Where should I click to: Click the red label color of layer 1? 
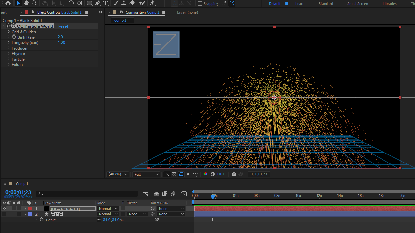(30, 209)
